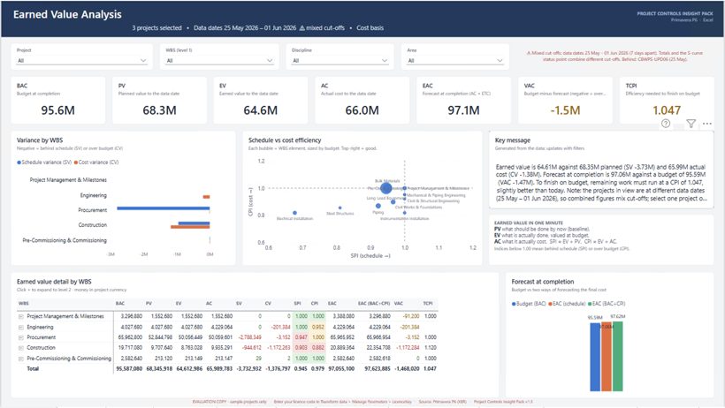Sort by the EAC (BAC÷CPI) column header
This screenshot has width=725, height=408.
click(374, 303)
